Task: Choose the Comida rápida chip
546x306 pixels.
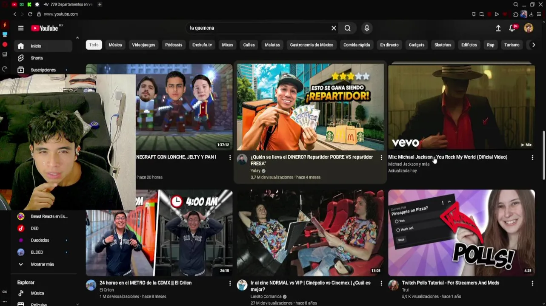Action: click(x=357, y=45)
